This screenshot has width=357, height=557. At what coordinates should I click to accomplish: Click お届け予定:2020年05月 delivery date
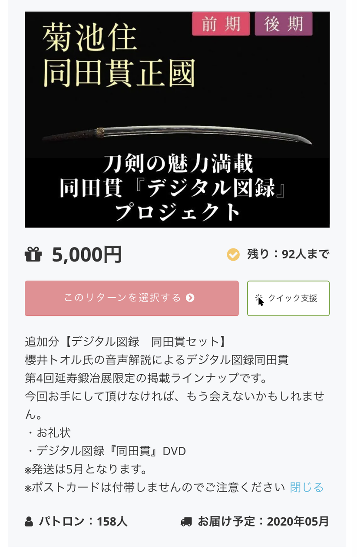(264, 521)
